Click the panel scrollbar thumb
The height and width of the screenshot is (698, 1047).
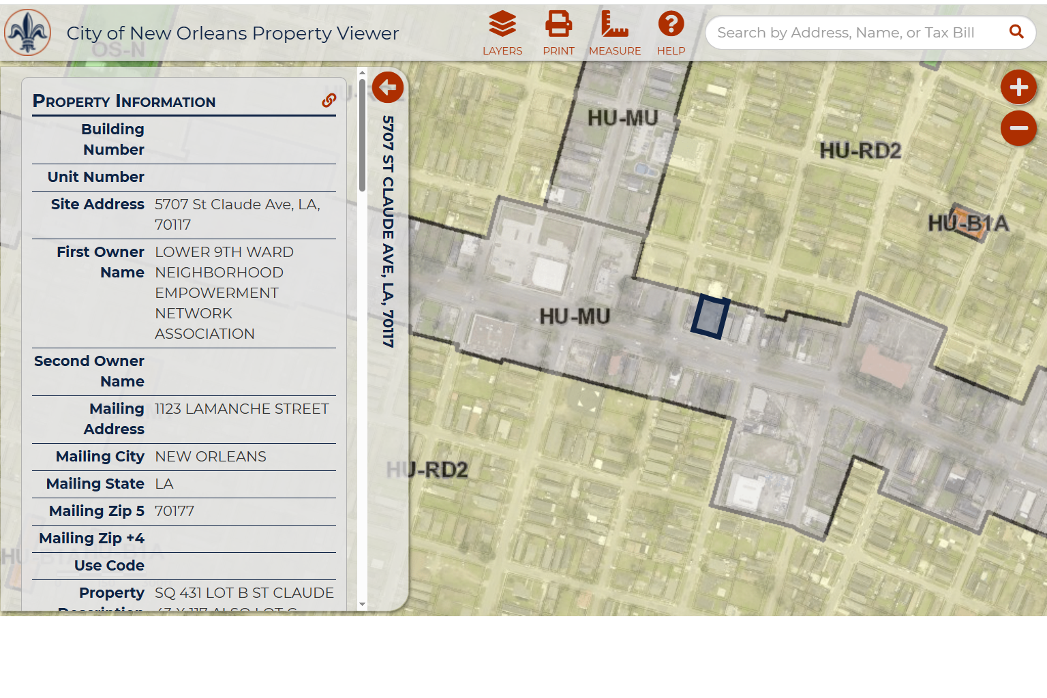(x=362, y=135)
